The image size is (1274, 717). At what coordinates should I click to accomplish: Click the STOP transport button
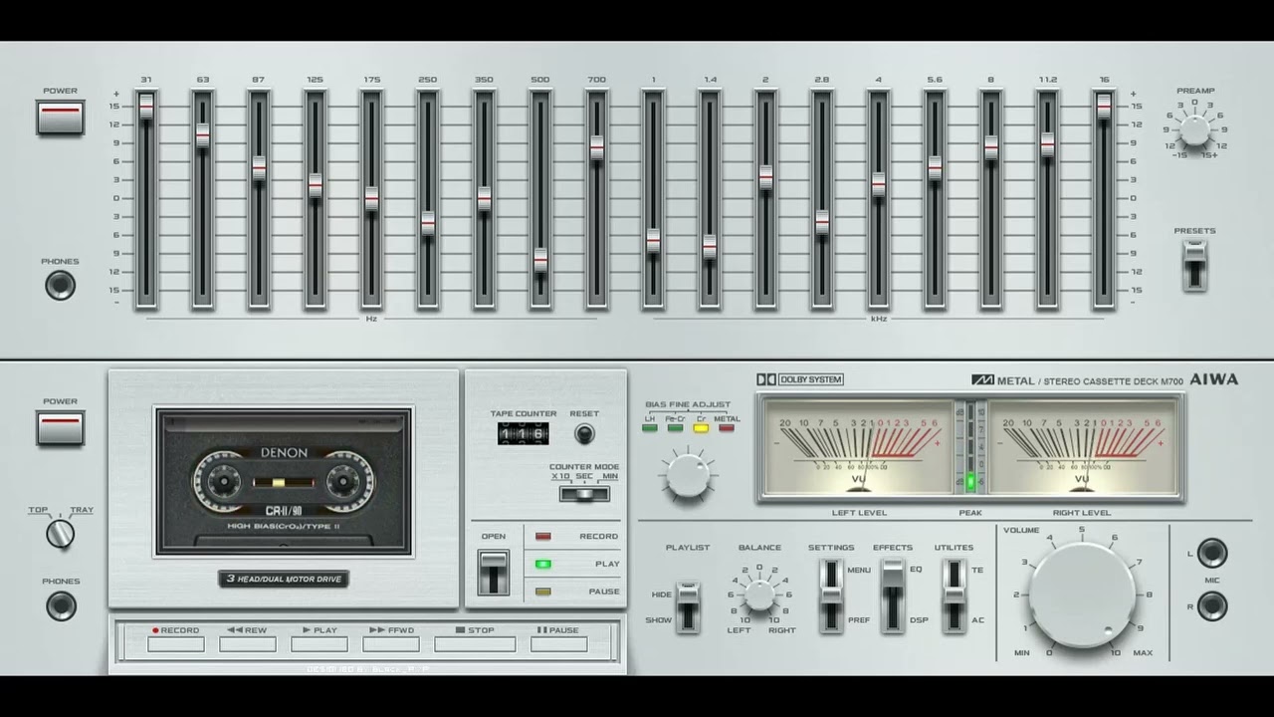(475, 644)
